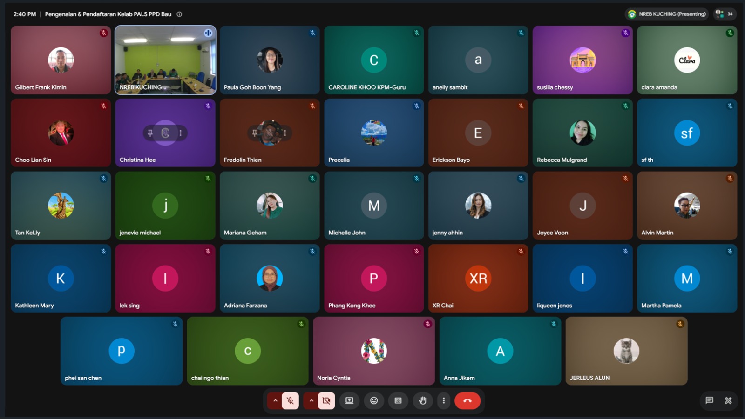Open emoji reactions
Viewport: 745px width, 419px height.
(x=374, y=400)
